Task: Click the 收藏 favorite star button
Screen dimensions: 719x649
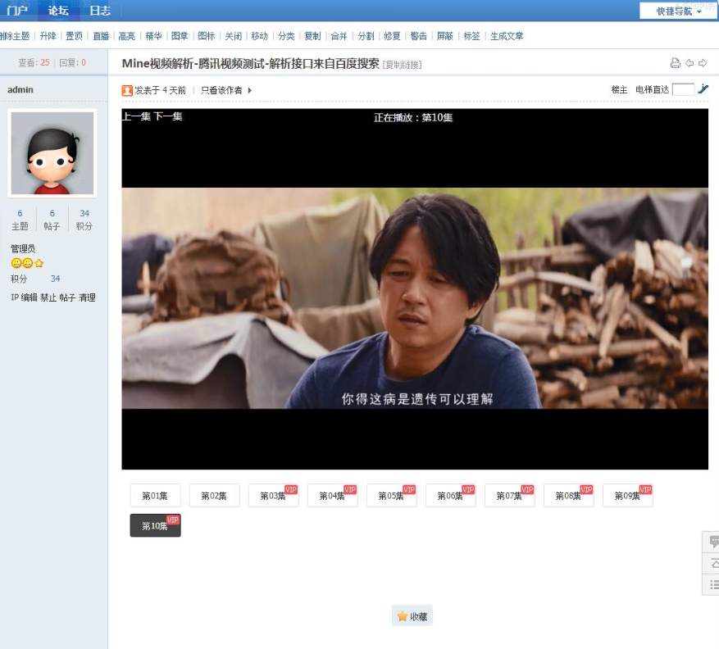Action: 412,616
